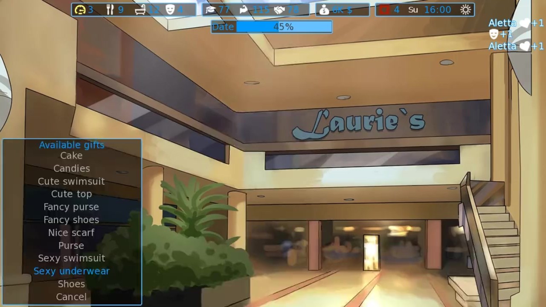Click the money bag icon
This screenshot has height=307, width=546.
click(324, 10)
